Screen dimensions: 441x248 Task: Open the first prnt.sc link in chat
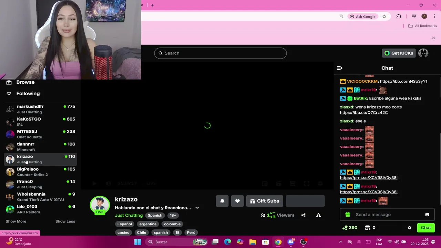(369, 178)
